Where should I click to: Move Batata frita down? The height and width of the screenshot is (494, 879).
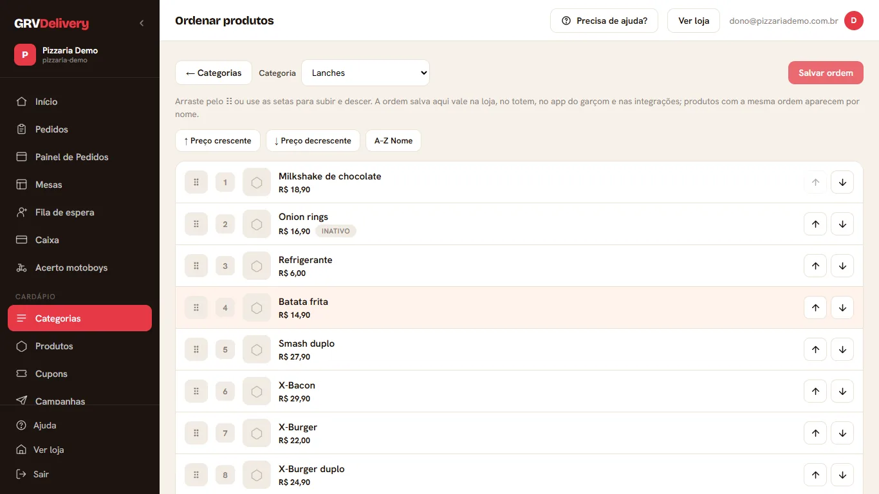pos(842,307)
